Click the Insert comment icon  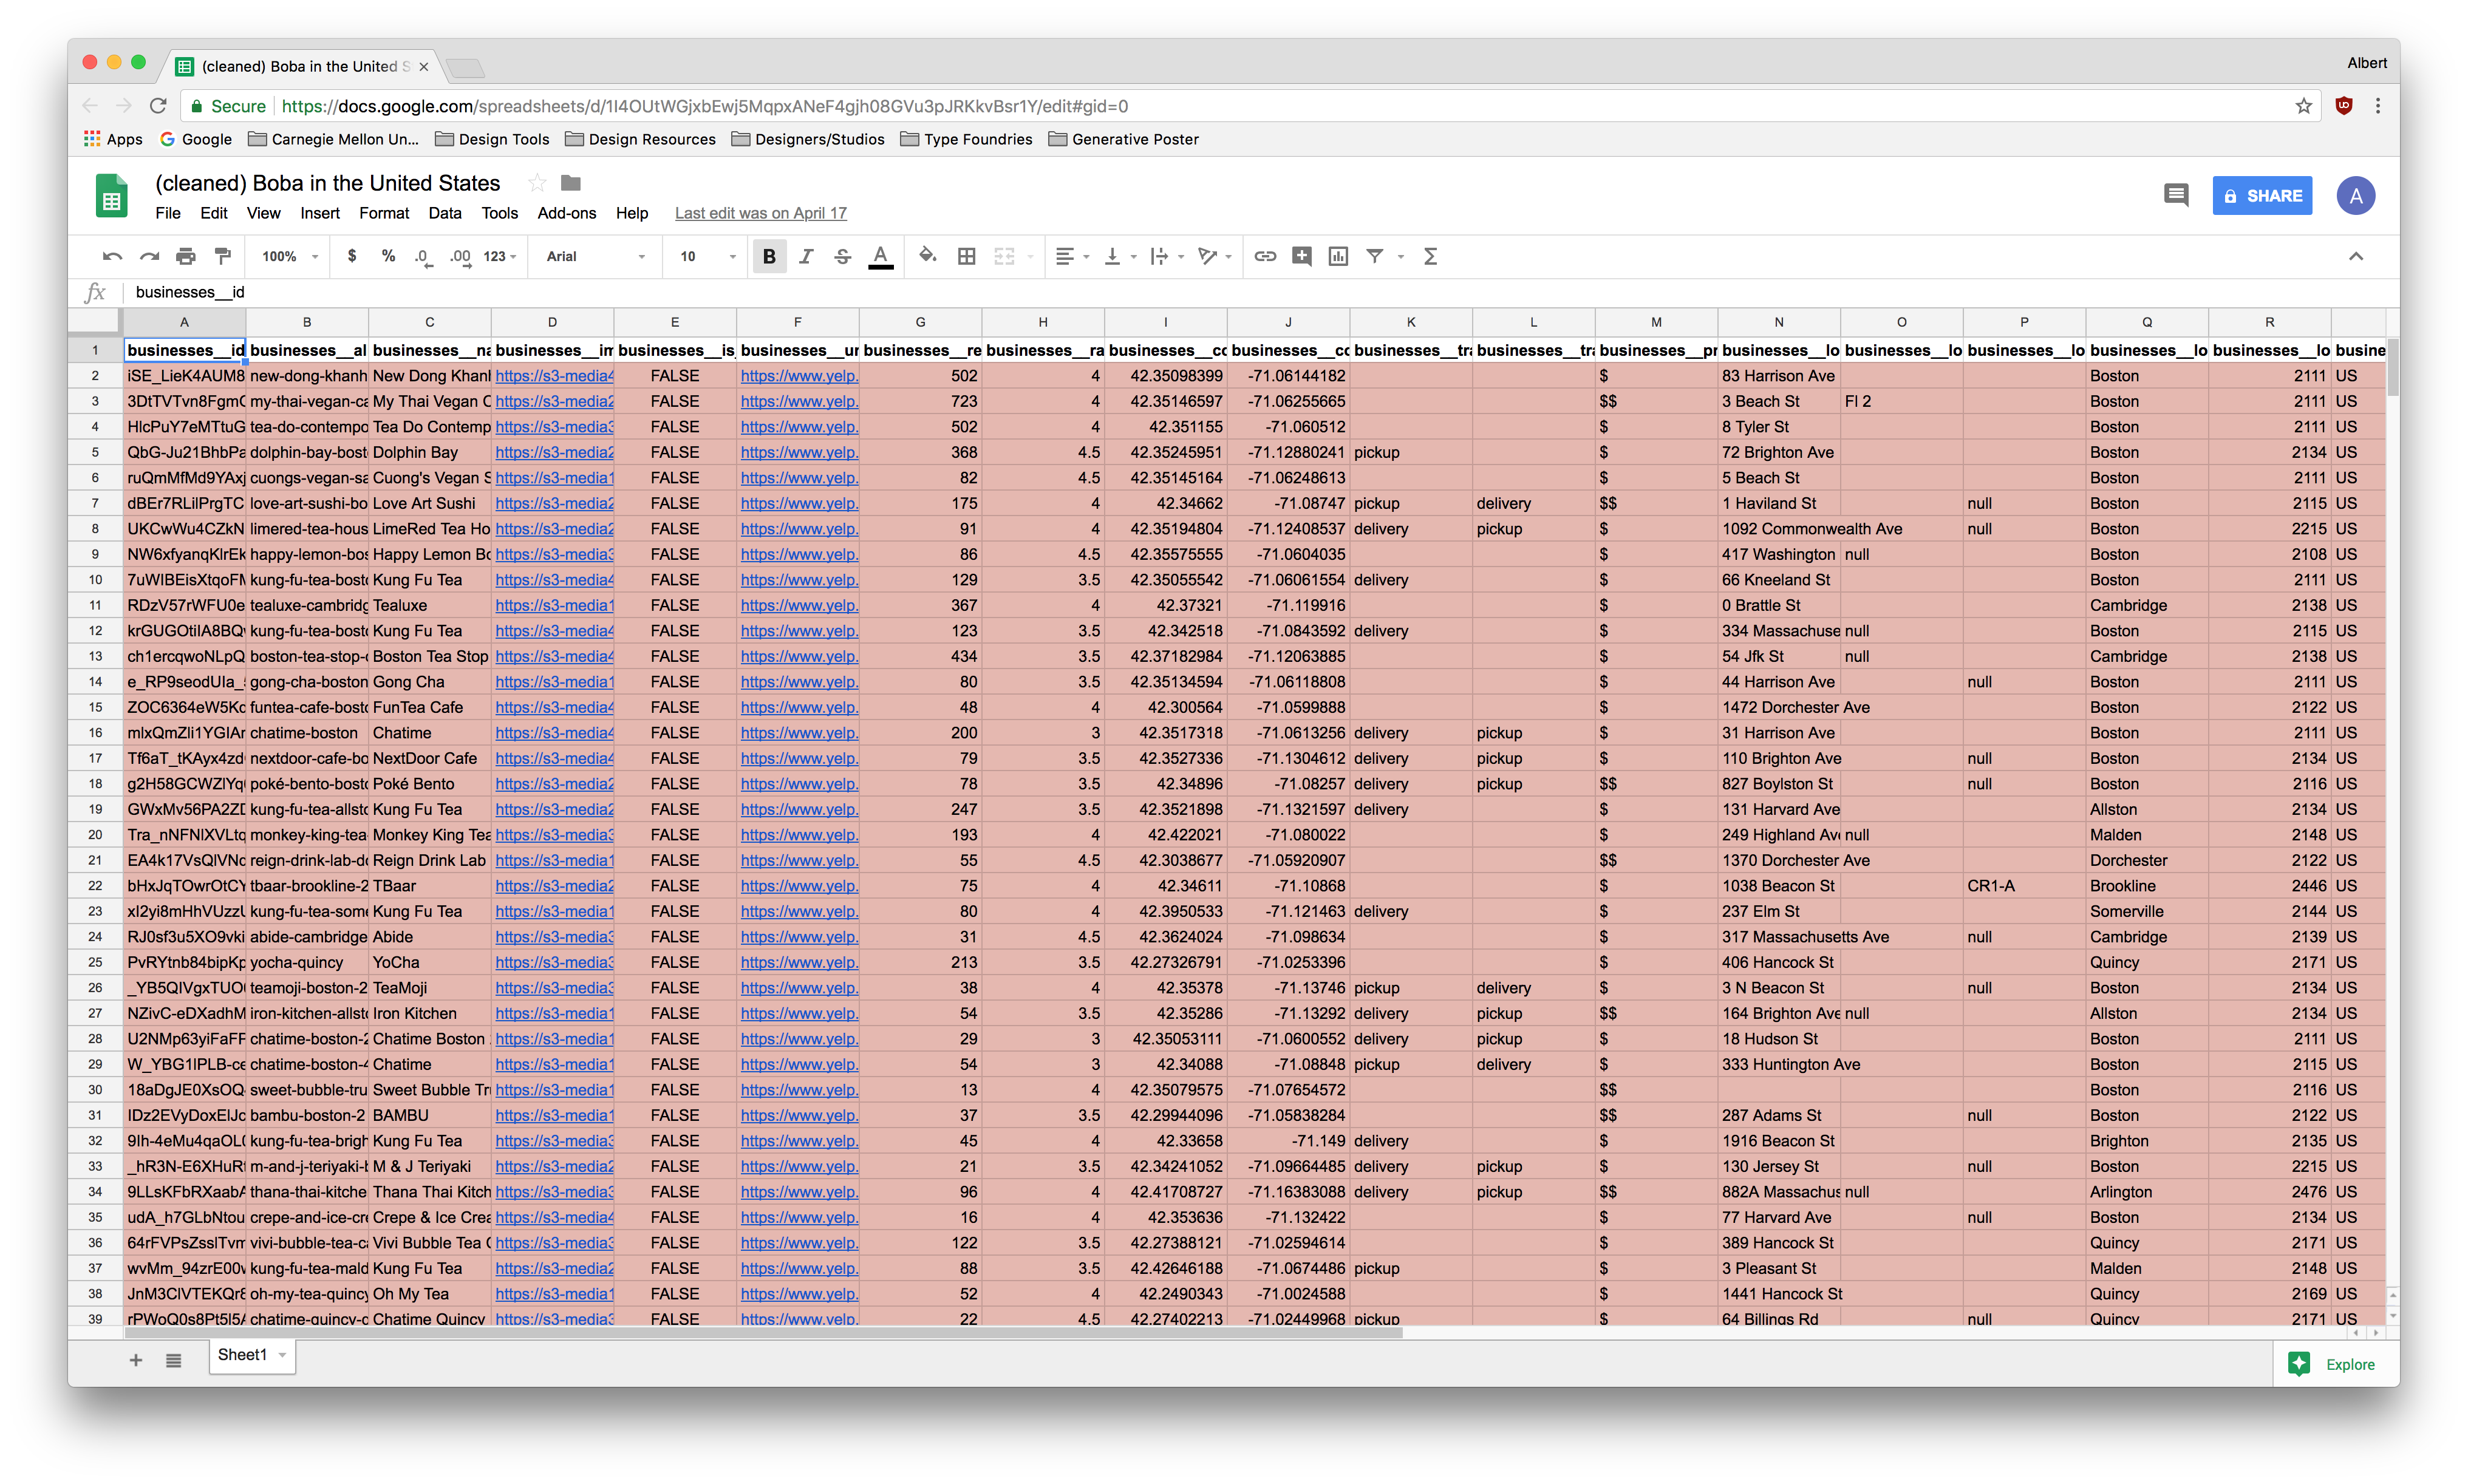click(x=1301, y=257)
